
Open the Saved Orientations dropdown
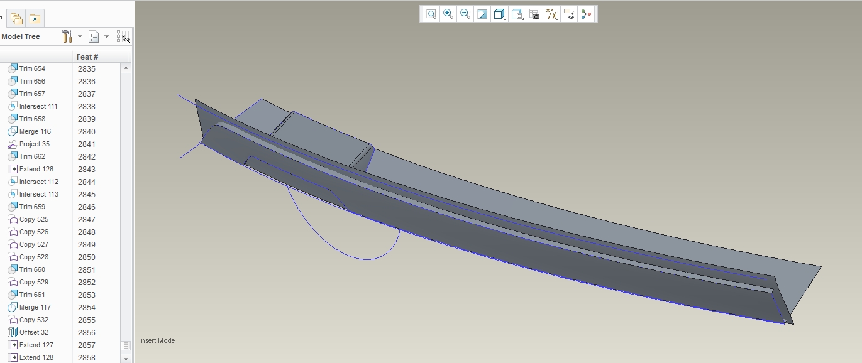point(517,14)
